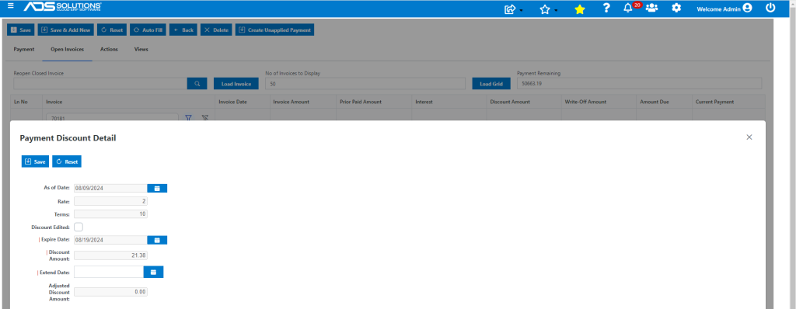Open the hamburger navigation menu
The image size is (796, 309).
click(x=11, y=6)
